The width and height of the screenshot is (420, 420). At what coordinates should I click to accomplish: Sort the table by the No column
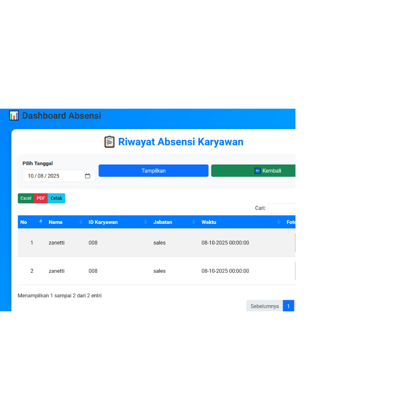pyautogui.click(x=30, y=222)
